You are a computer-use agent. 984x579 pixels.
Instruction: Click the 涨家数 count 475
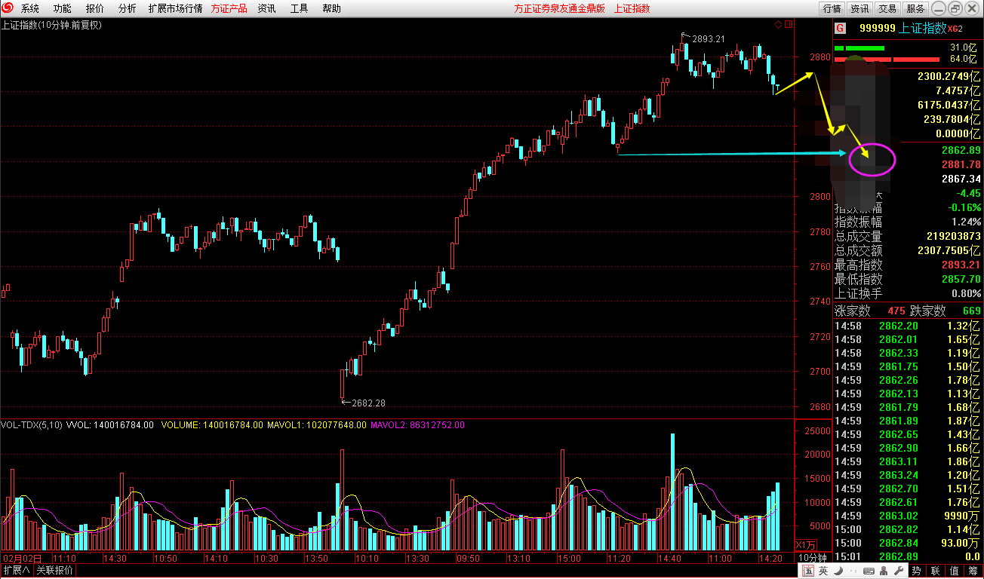click(x=896, y=311)
